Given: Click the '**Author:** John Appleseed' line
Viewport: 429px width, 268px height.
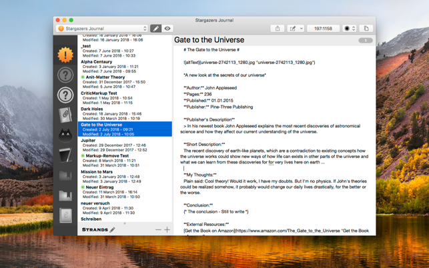Looking at the screenshot, I should [210, 88].
